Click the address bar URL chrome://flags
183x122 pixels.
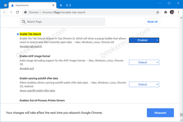[64, 12]
